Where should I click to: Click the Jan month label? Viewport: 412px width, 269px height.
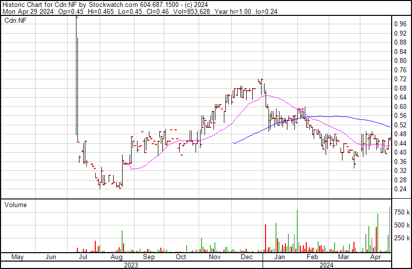(279, 257)
